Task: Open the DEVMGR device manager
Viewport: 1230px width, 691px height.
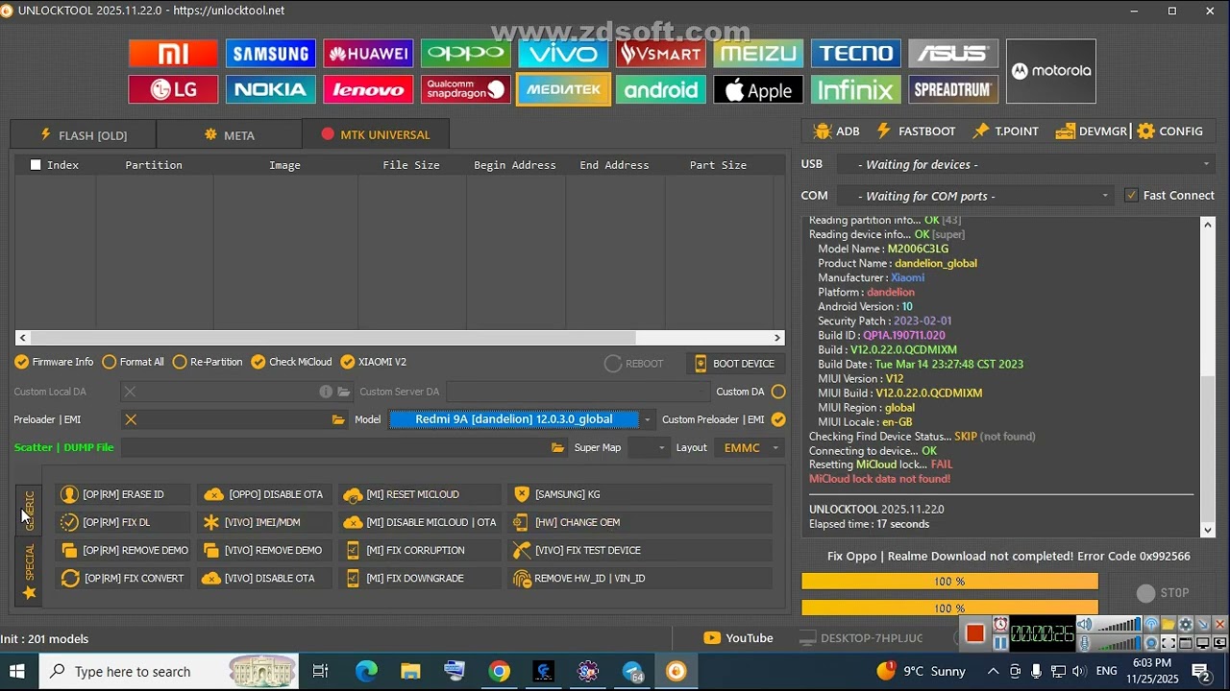Action: 1091,131
